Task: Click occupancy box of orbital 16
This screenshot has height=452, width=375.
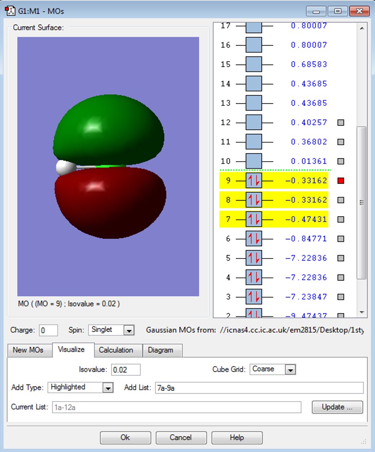Action: coord(254,45)
